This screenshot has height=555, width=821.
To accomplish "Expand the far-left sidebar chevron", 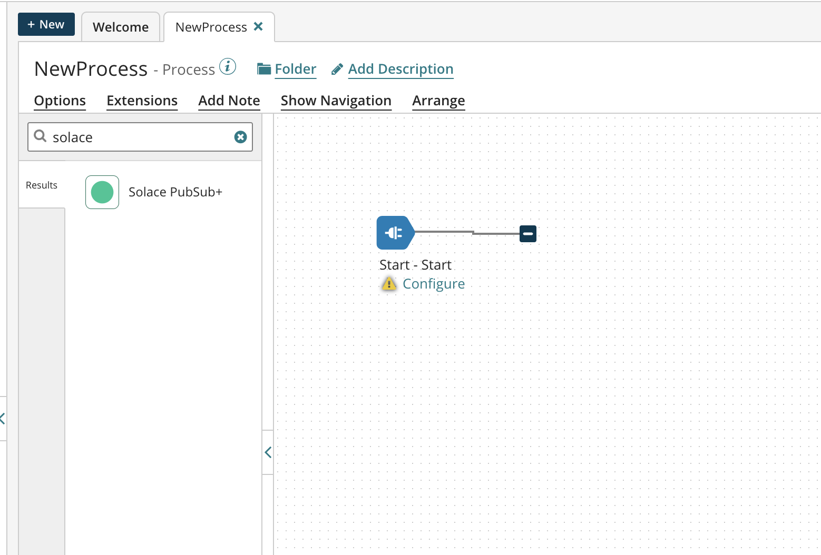I will click(x=3, y=419).
